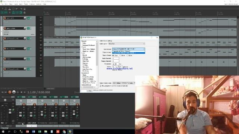Screen dimensions: 239x134
Task: Open the Audio thread priority dropdown
Action: [x=124, y=83]
